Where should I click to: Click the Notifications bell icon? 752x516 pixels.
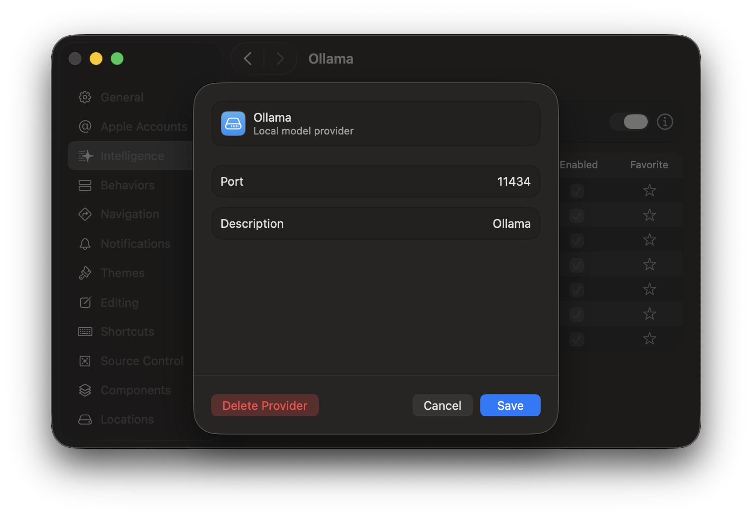(x=85, y=243)
